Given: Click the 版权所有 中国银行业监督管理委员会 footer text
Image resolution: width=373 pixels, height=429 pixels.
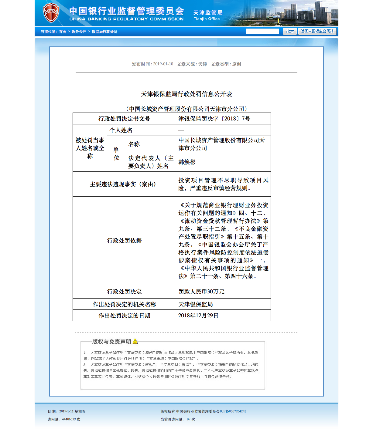Looking at the screenshot, I should click(190, 411).
